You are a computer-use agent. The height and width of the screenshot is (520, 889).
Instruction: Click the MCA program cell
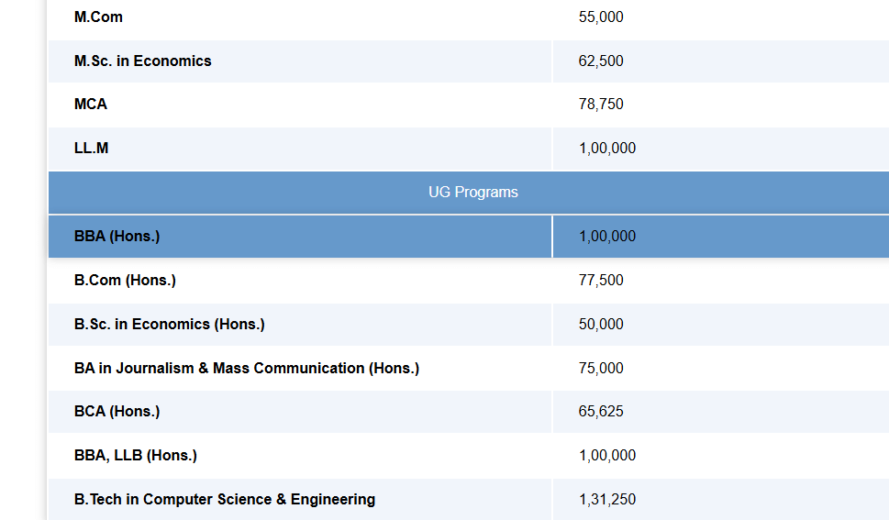pos(91,105)
